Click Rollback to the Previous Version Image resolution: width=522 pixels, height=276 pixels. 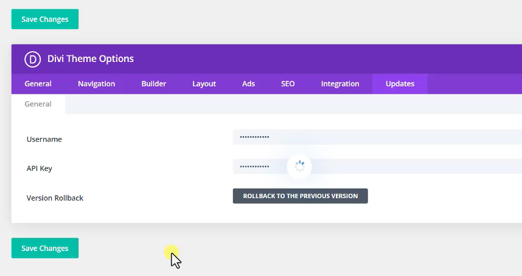pyautogui.click(x=300, y=196)
